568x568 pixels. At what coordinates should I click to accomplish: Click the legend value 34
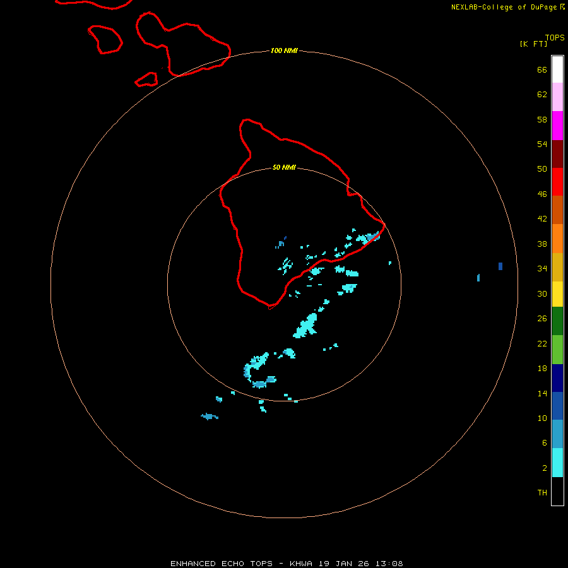(542, 269)
